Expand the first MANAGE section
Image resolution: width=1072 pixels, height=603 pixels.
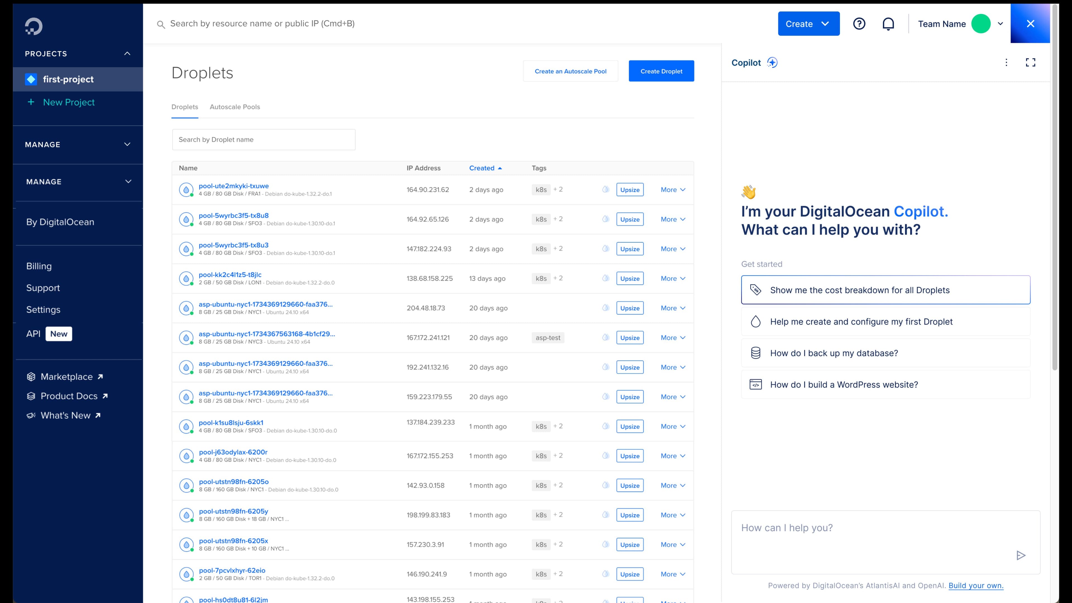[127, 144]
